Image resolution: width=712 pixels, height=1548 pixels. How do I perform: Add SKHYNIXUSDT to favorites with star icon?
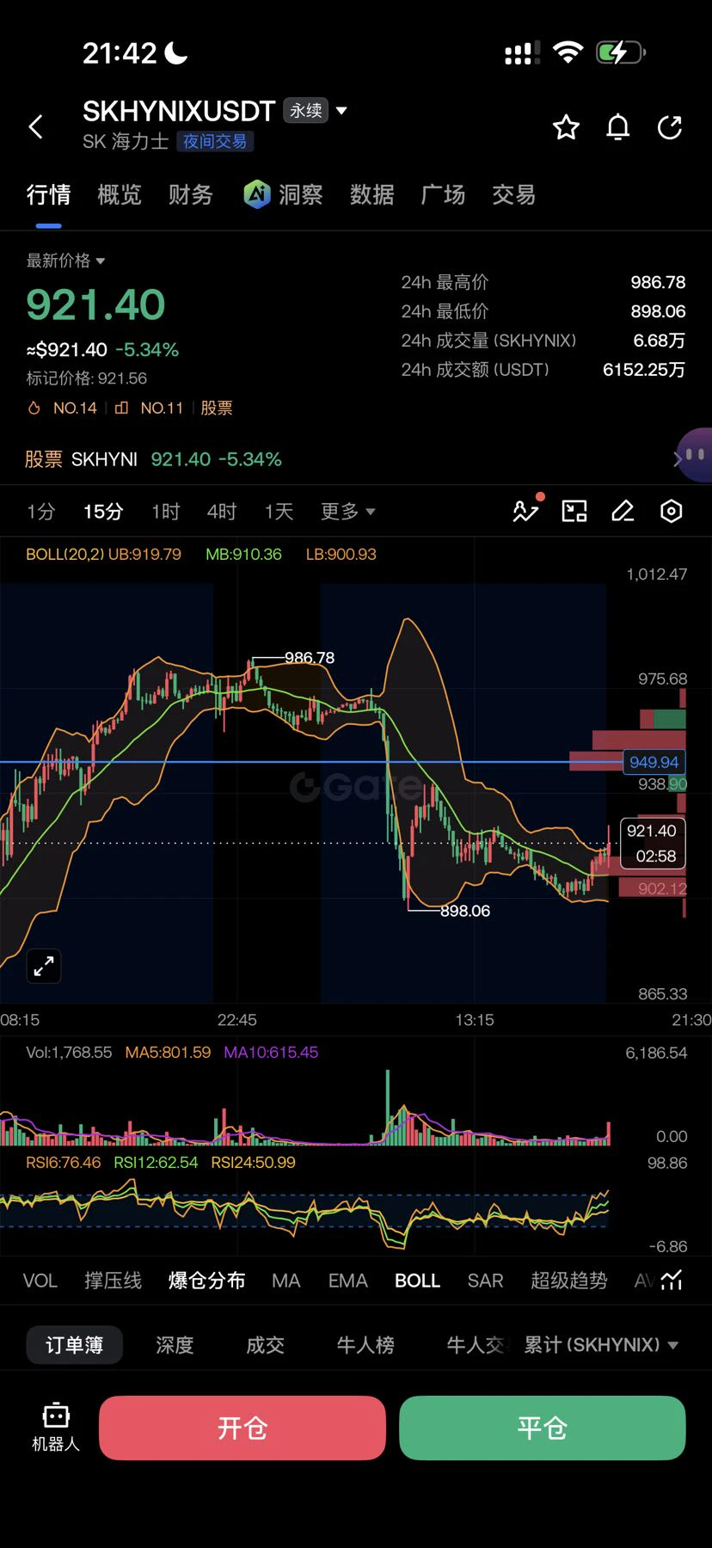(566, 127)
